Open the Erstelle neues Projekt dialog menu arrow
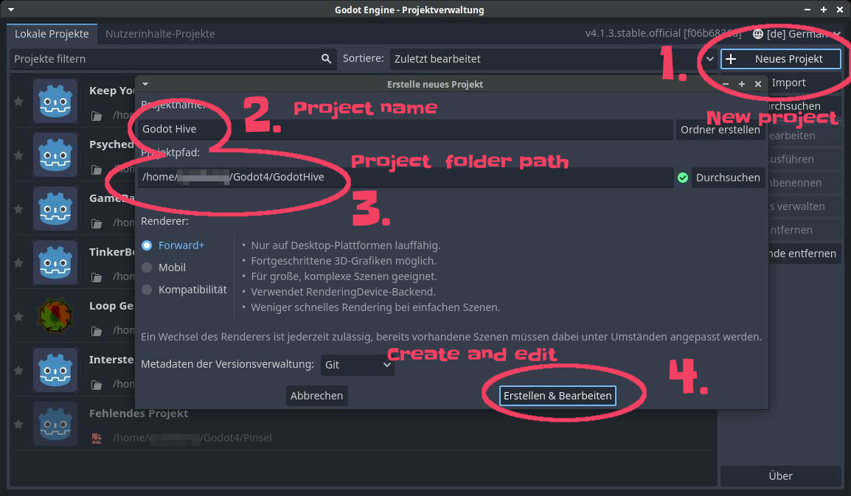Screen dimensions: 851x496 (x=145, y=84)
